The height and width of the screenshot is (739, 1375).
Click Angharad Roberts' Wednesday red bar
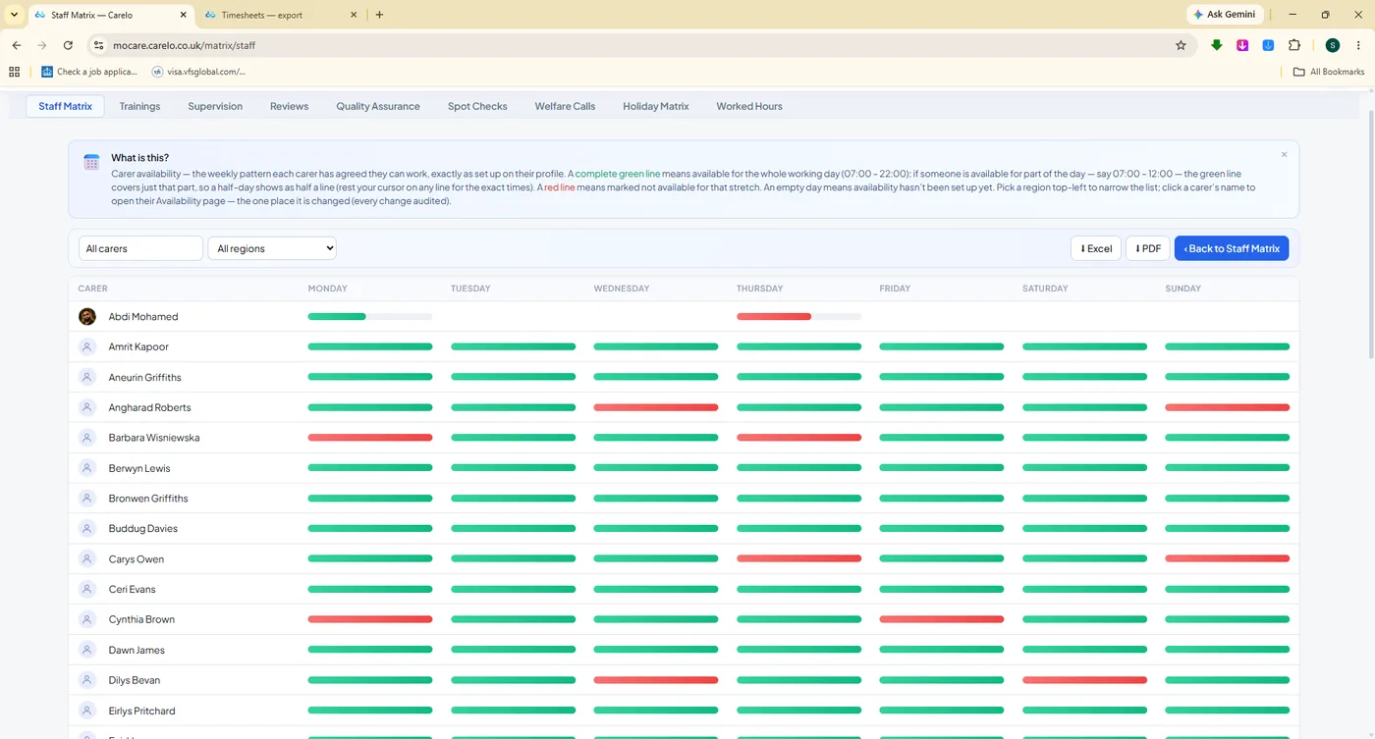[656, 407]
